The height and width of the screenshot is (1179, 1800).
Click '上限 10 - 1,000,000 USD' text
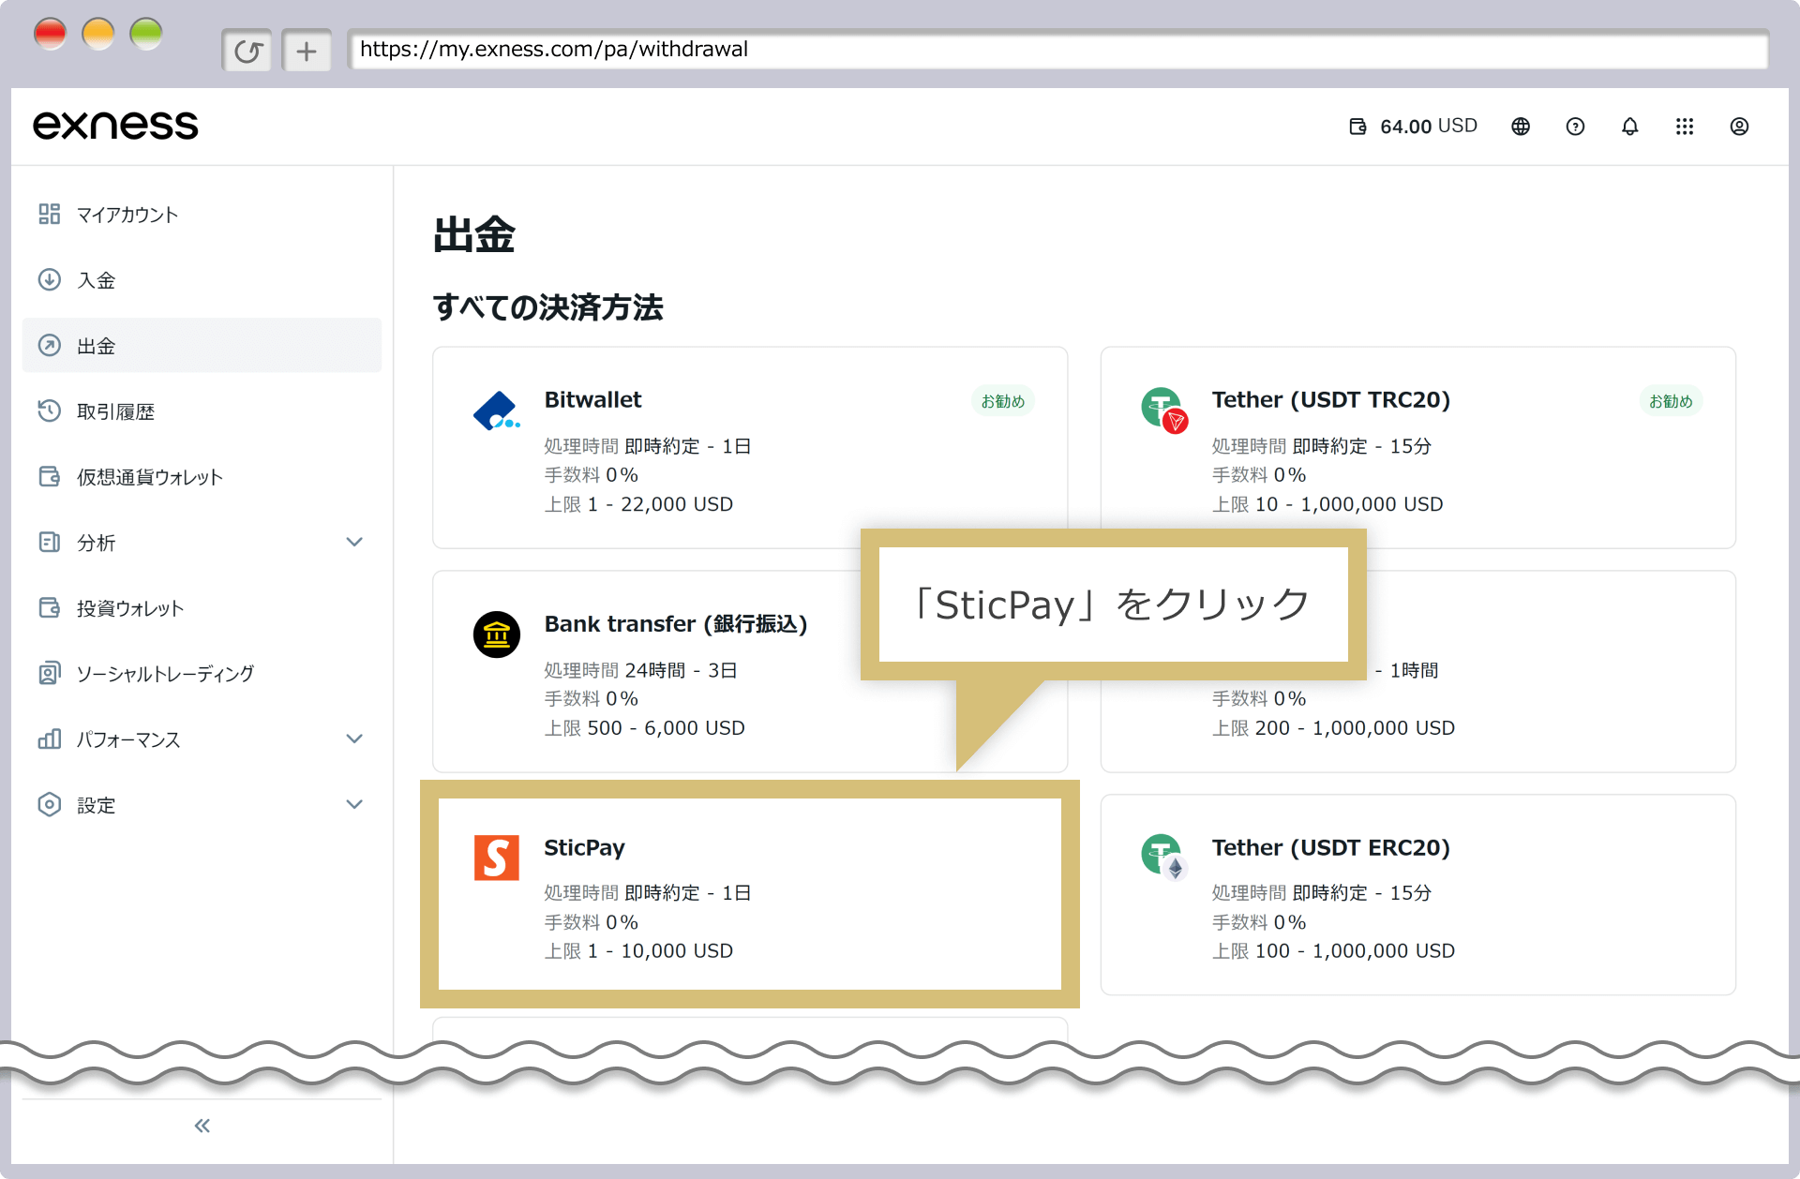point(1327,504)
